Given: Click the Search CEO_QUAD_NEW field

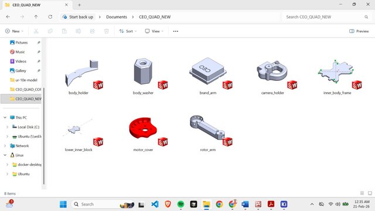Looking at the screenshot, I should [x=326, y=17].
